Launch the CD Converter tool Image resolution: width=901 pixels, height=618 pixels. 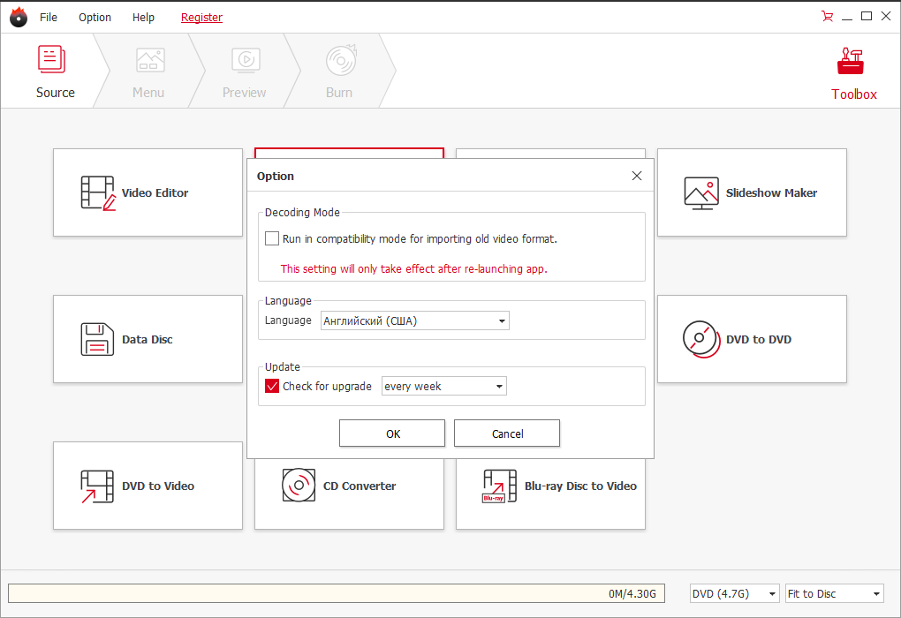click(349, 486)
